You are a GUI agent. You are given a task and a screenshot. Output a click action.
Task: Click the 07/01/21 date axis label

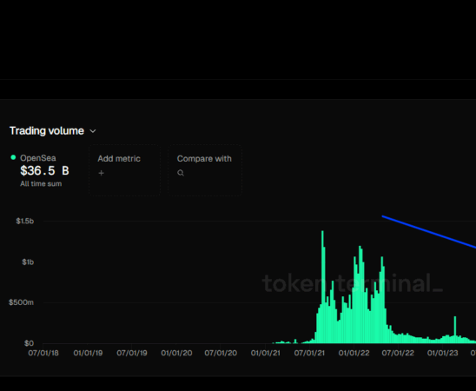coord(309,353)
